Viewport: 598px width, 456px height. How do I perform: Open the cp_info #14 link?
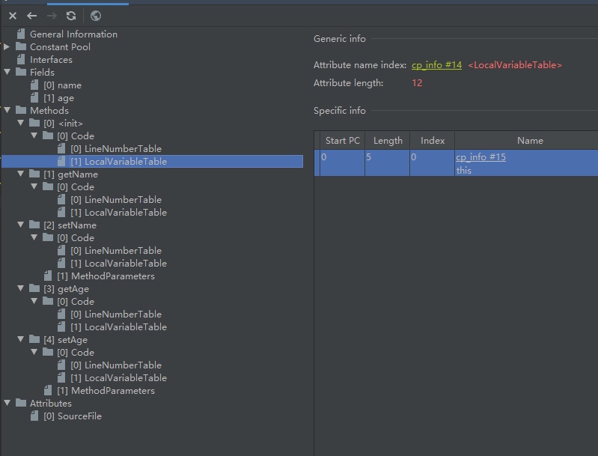[436, 65]
